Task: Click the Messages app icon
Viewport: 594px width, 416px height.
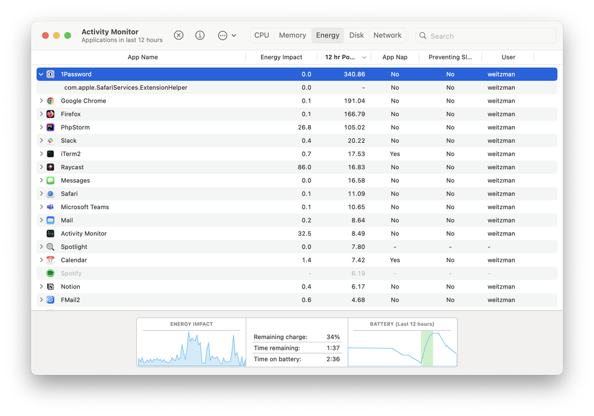Action: (51, 180)
